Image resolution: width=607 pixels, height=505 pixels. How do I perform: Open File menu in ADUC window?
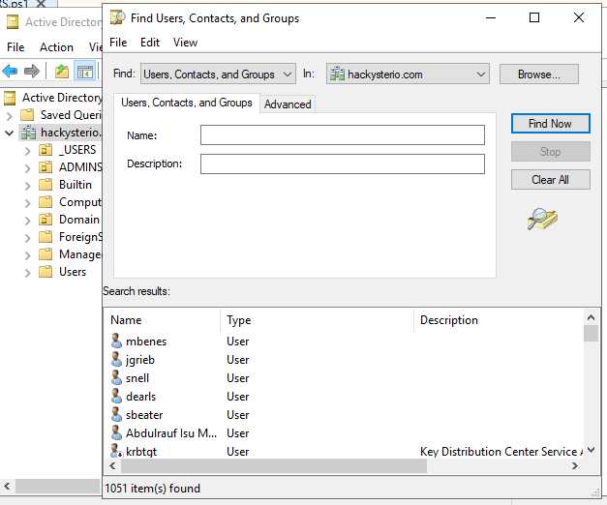[x=15, y=47]
